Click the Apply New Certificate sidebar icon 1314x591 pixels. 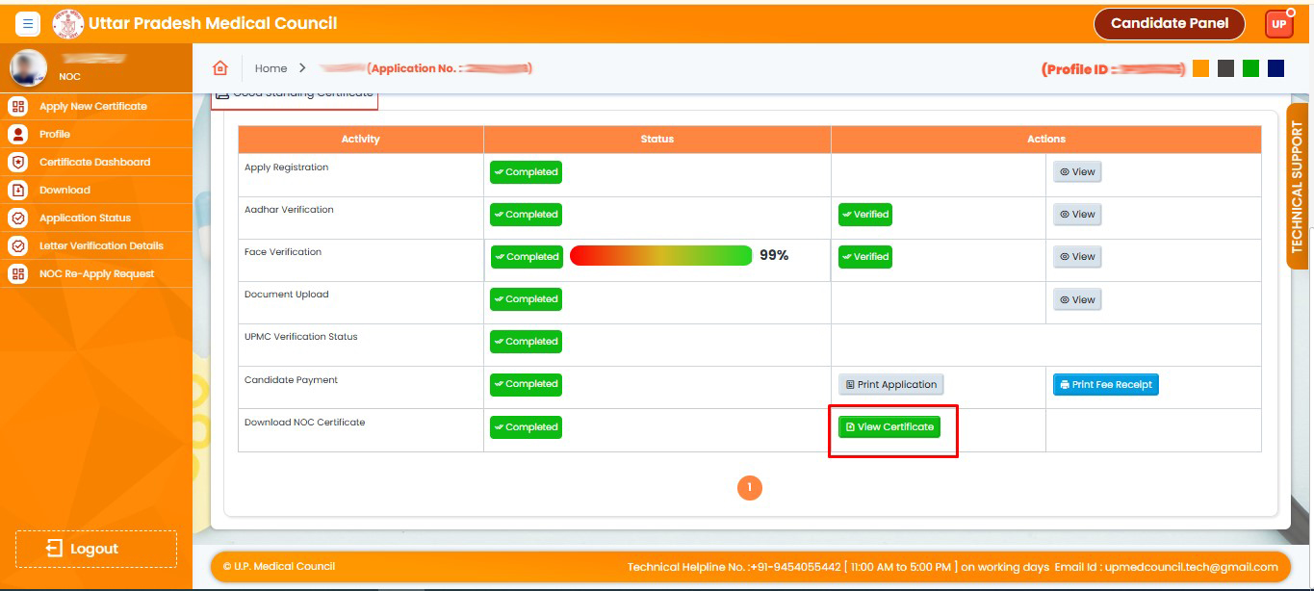[17, 106]
